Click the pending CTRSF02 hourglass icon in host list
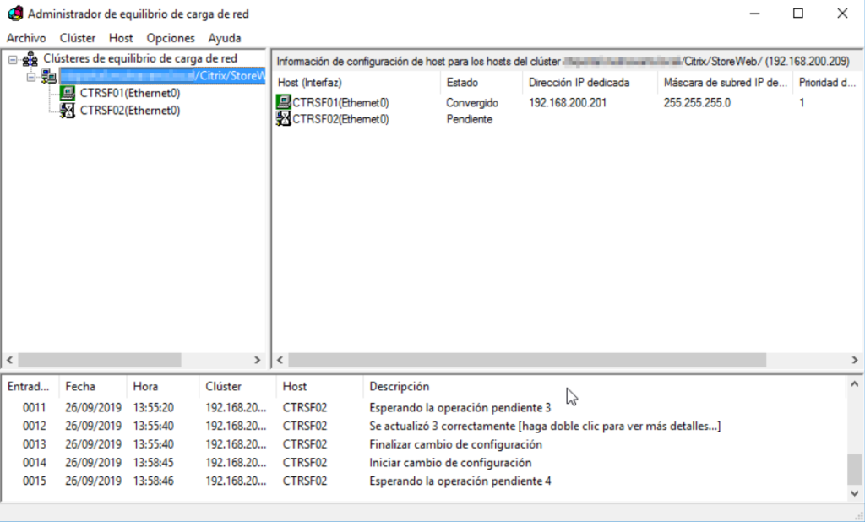The height and width of the screenshot is (522, 865). (281, 118)
